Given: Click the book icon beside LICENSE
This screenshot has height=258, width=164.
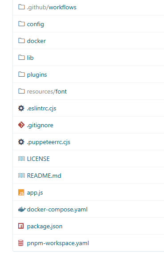Looking at the screenshot, I should pyautogui.click(x=21, y=159).
